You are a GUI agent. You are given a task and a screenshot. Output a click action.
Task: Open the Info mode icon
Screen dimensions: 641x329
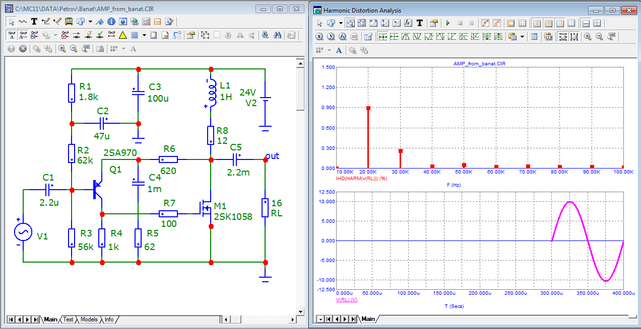click(x=111, y=22)
